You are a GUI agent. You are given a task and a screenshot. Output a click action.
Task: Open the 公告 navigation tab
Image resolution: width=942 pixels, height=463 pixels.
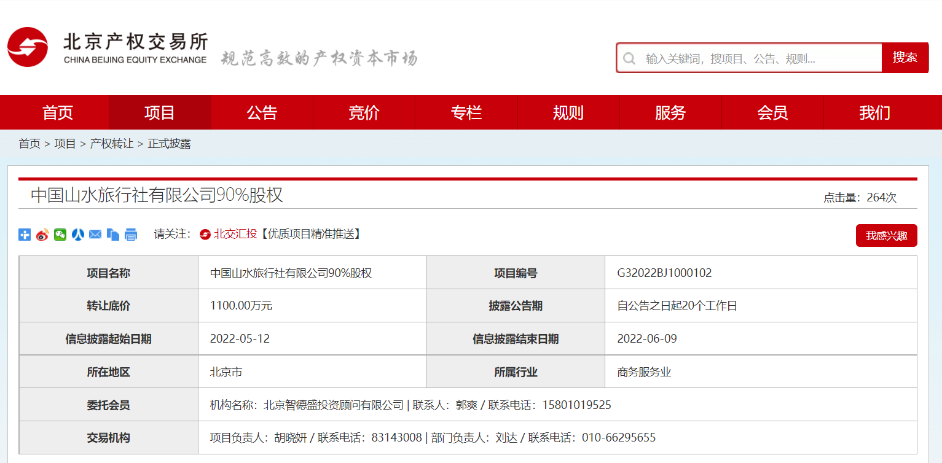click(262, 112)
